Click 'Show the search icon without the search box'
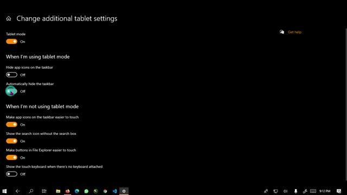The image size is (347, 195). [x=41, y=134]
